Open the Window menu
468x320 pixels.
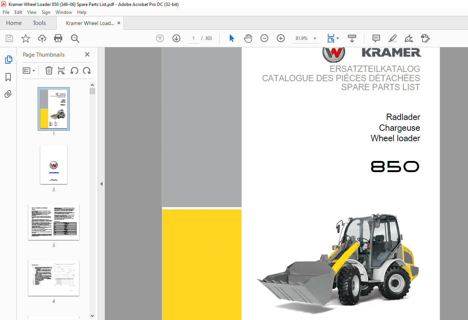64,12
